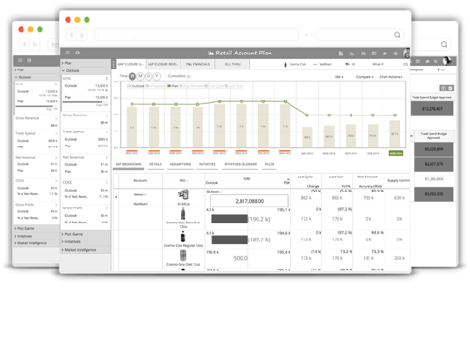
Task: Click the (189.7 k) gap bar for Regular 12oz
Action: click(230, 239)
